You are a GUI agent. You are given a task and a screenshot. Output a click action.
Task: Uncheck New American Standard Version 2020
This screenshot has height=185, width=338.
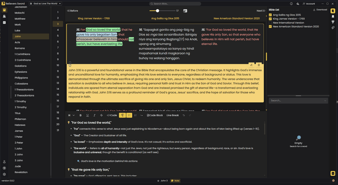[270, 27]
